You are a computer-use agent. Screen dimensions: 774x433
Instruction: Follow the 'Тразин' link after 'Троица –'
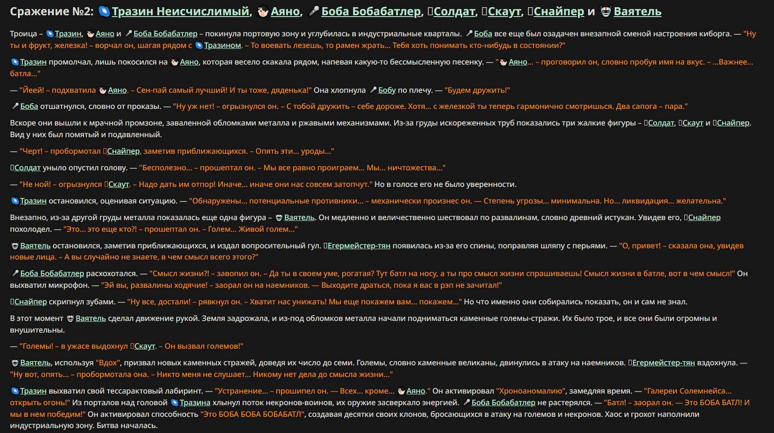pos(68,34)
